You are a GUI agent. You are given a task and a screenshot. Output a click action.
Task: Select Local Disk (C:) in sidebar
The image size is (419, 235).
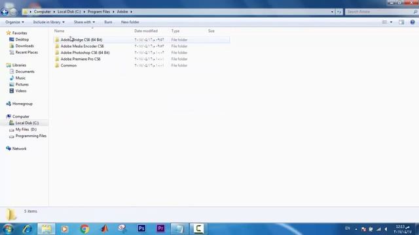(x=27, y=123)
